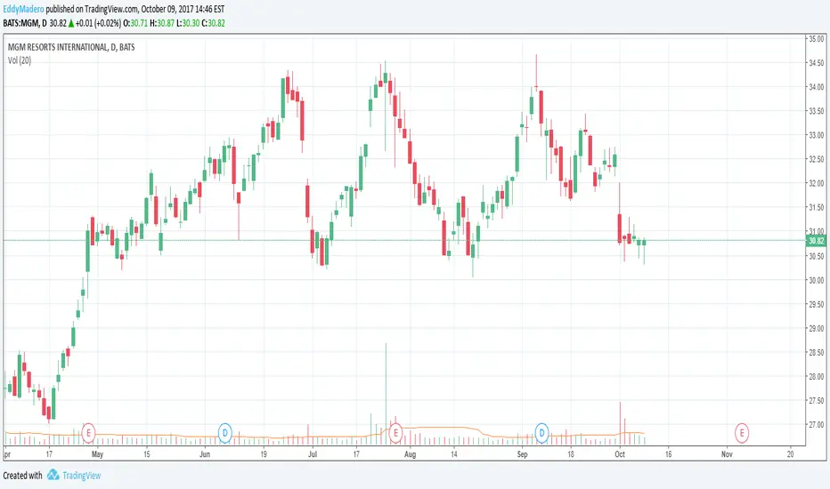
Task: Click the '+0.01 (+0.02%)' change value
Action: coord(98,23)
